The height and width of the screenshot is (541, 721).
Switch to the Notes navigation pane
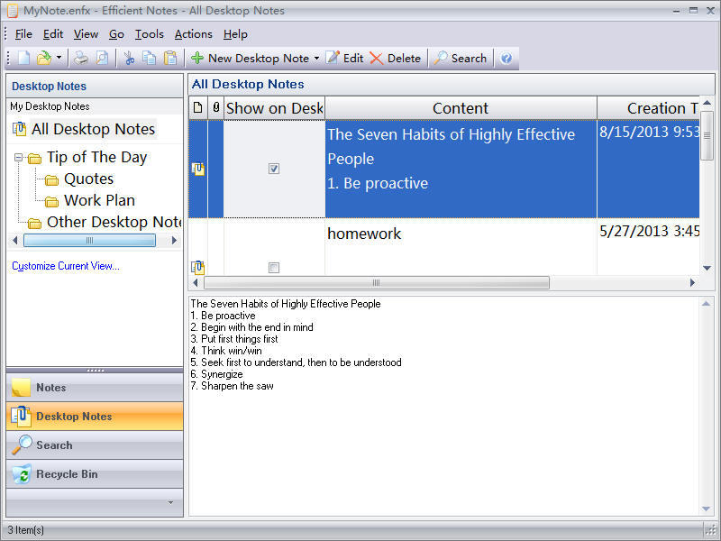[x=95, y=388]
